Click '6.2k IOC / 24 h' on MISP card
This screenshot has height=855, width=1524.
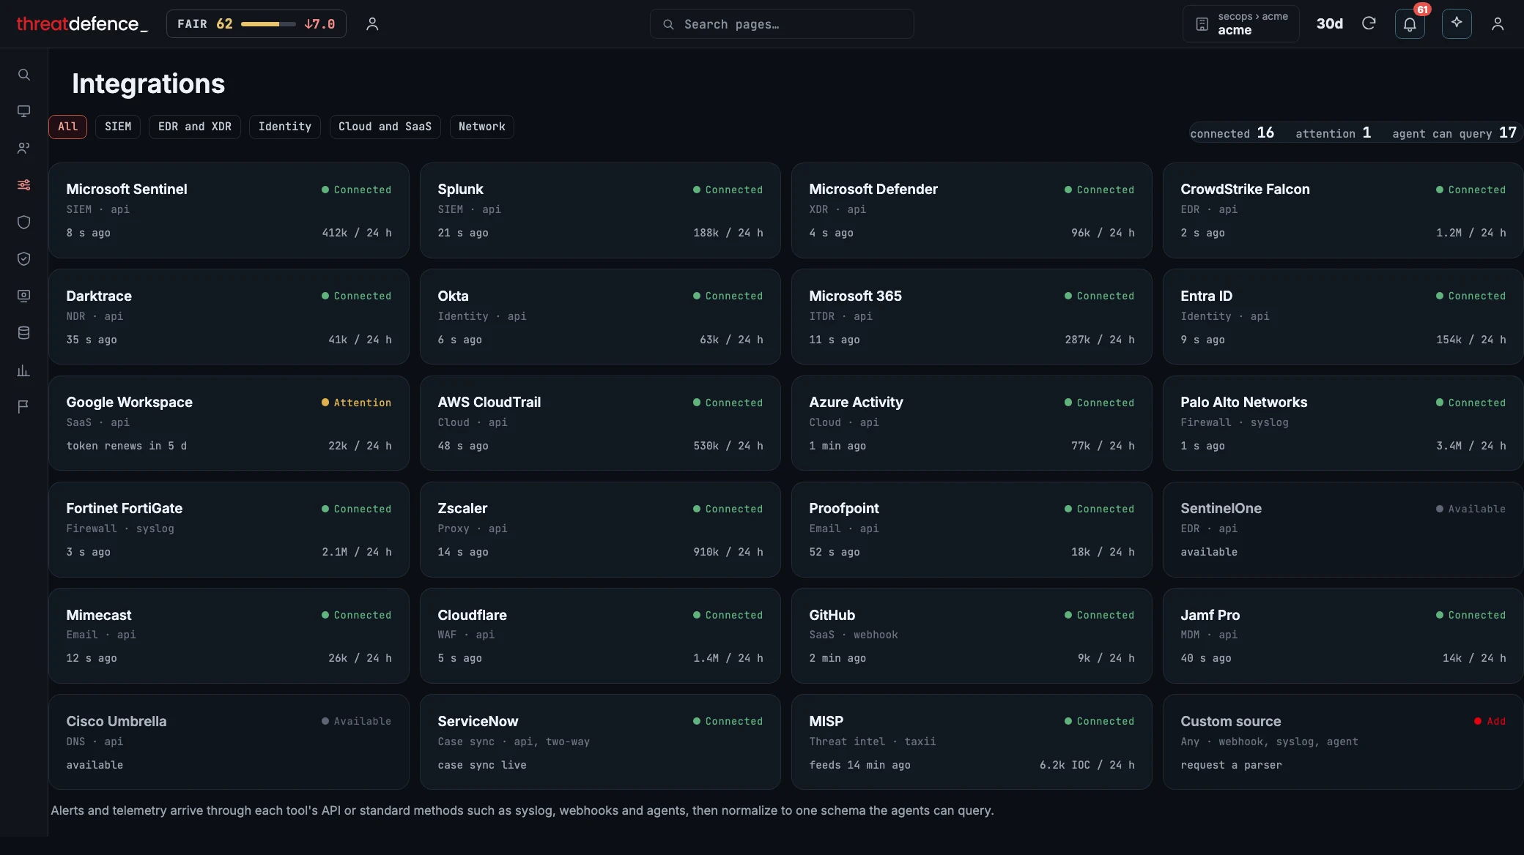[1087, 765]
